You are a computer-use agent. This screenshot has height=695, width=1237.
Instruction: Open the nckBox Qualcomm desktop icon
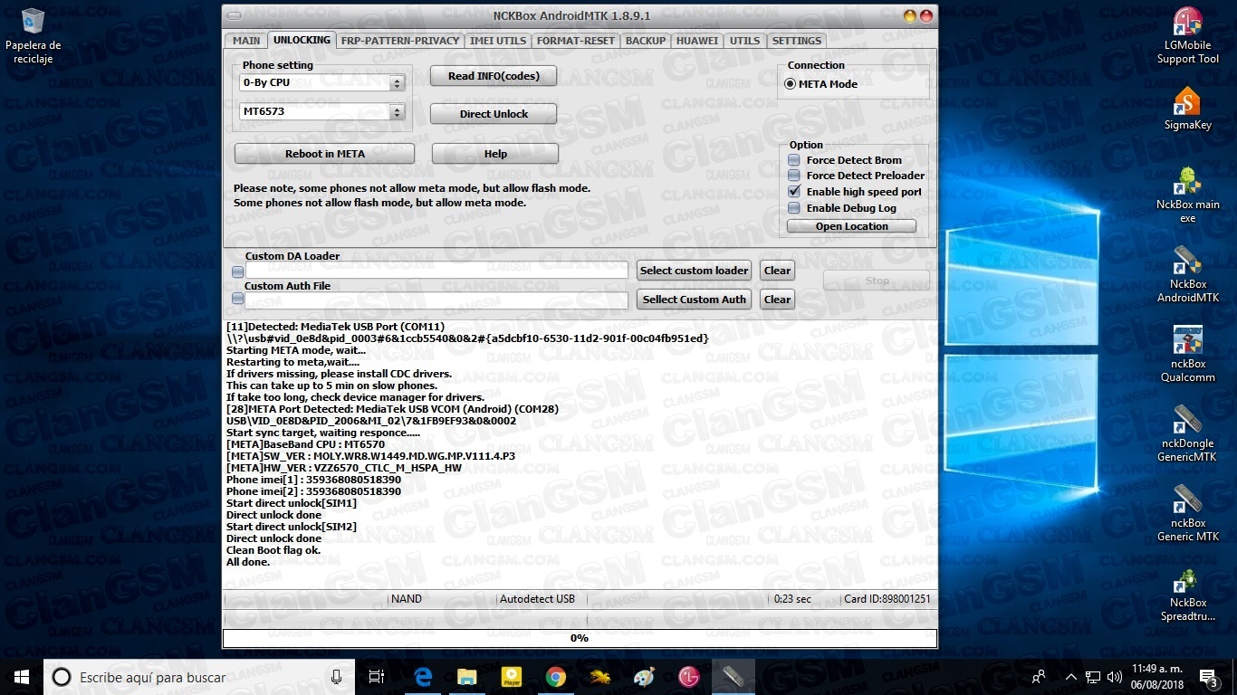1187,341
